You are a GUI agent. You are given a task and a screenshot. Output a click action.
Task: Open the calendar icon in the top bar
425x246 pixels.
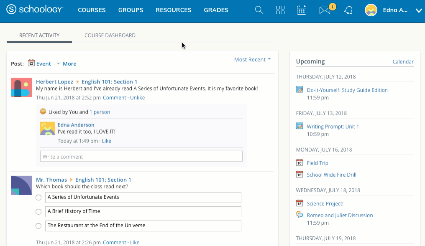click(x=302, y=10)
